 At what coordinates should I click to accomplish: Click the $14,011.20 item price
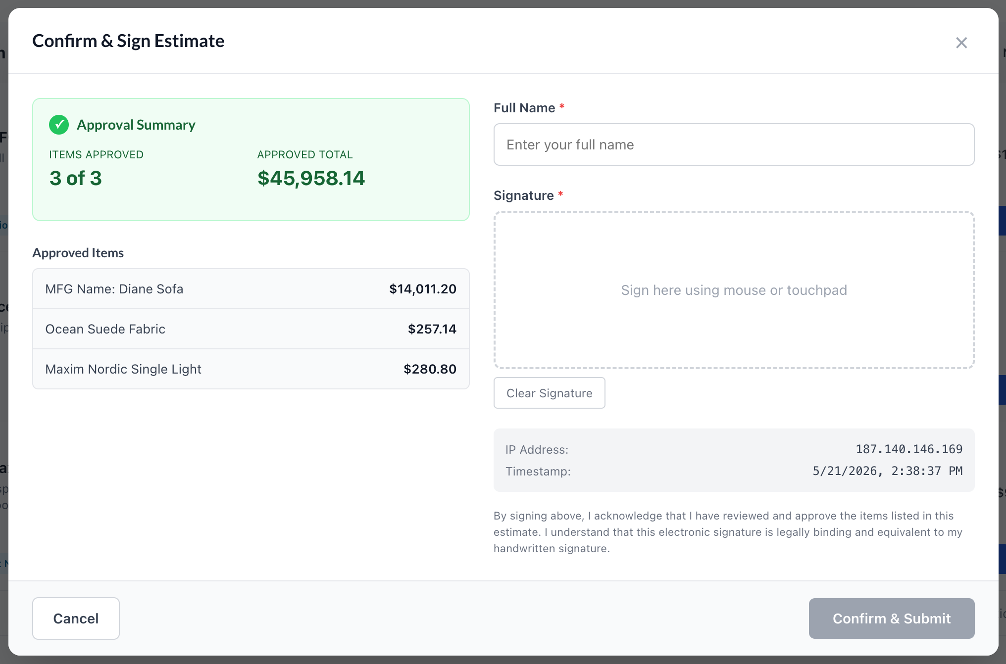(423, 289)
